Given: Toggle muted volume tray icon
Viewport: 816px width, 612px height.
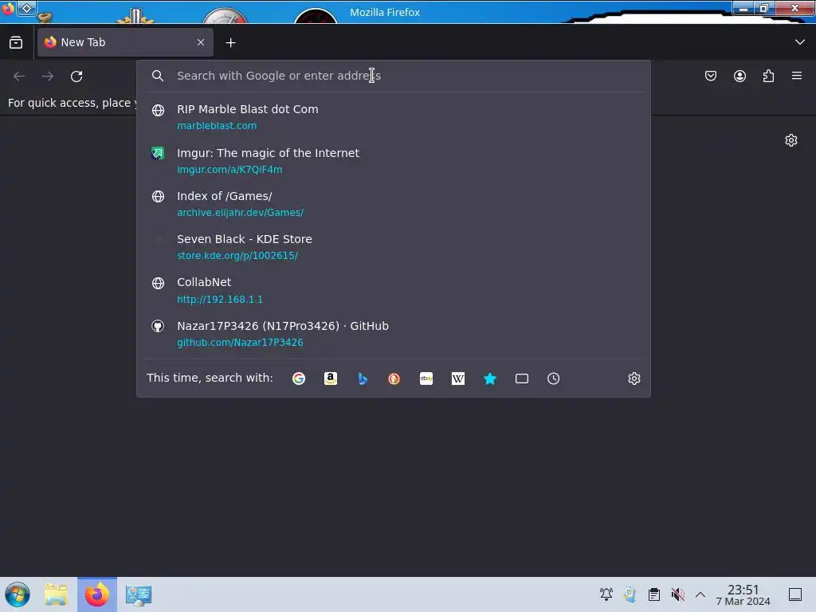Looking at the screenshot, I should 677,594.
